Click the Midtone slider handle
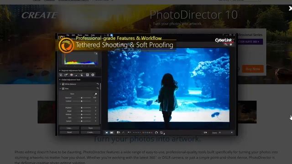Viewport: 292px width, 164px height. pos(82,114)
